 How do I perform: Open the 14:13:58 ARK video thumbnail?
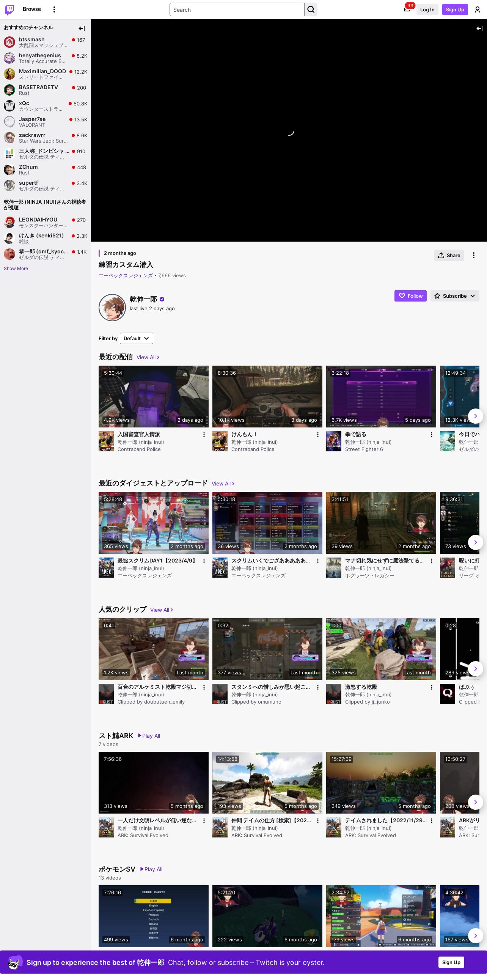267,783
